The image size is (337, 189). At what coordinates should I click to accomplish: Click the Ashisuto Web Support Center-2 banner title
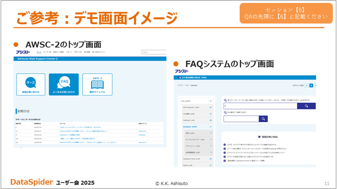[x=37, y=59]
